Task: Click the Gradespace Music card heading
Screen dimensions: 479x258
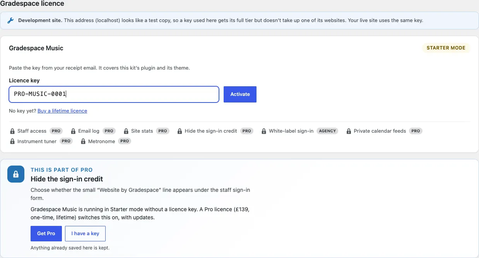Action: point(36,48)
